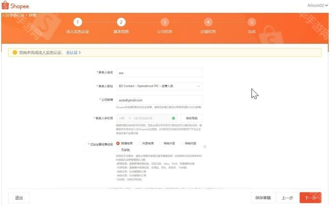Select the 无经验 radio option
Image resolution: width=332 pixels, height=208 pixels.
click(x=118, y=150)
